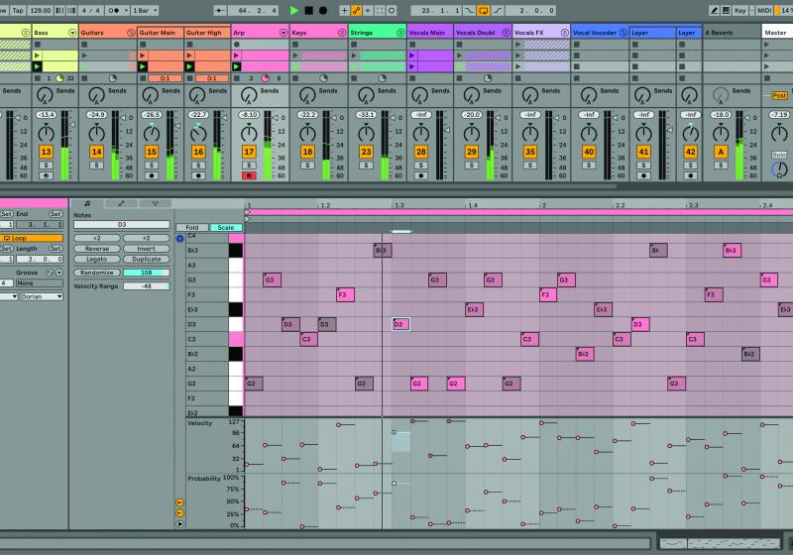Click the Capture MIDI bracket icon
Image resolution: width=793 pixels, height=555 pixels.
point(380,10)
